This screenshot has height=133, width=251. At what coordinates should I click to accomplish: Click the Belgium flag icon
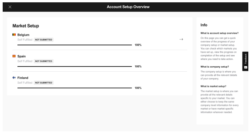click(x=14, y=34)
